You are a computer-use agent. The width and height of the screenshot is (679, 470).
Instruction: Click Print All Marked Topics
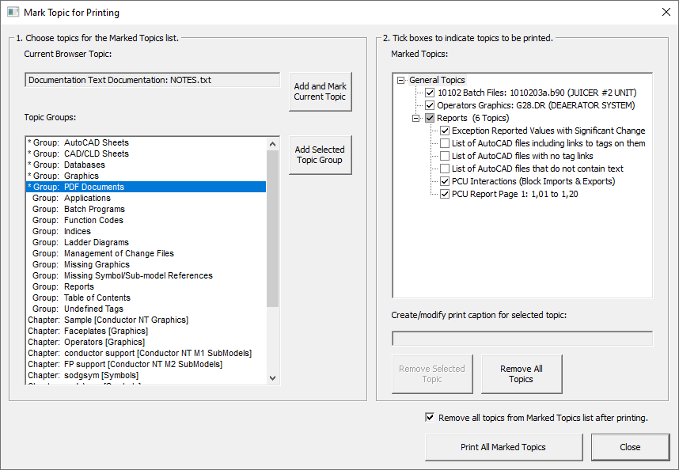coord(503,447)
